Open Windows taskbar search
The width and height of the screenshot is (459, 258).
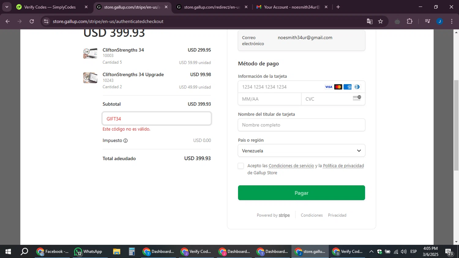[x=24, y=252]
